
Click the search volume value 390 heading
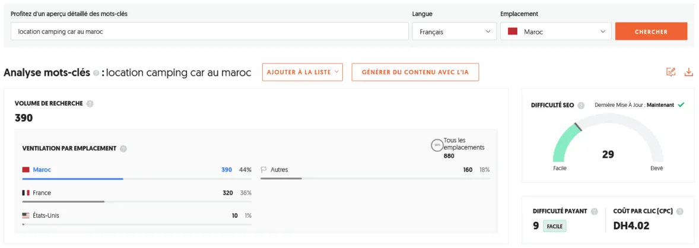[x=24, y=117]
